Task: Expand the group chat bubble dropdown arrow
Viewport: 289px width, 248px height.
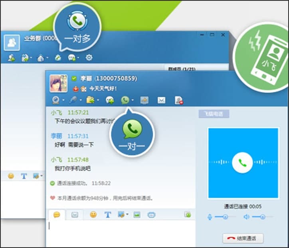Action: click(x=78, y=58)
